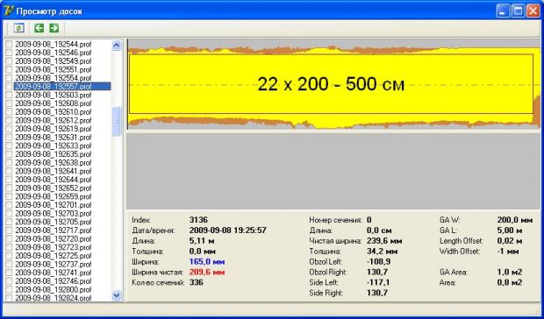Click the file list scroll down arrow

click(117, 295)
